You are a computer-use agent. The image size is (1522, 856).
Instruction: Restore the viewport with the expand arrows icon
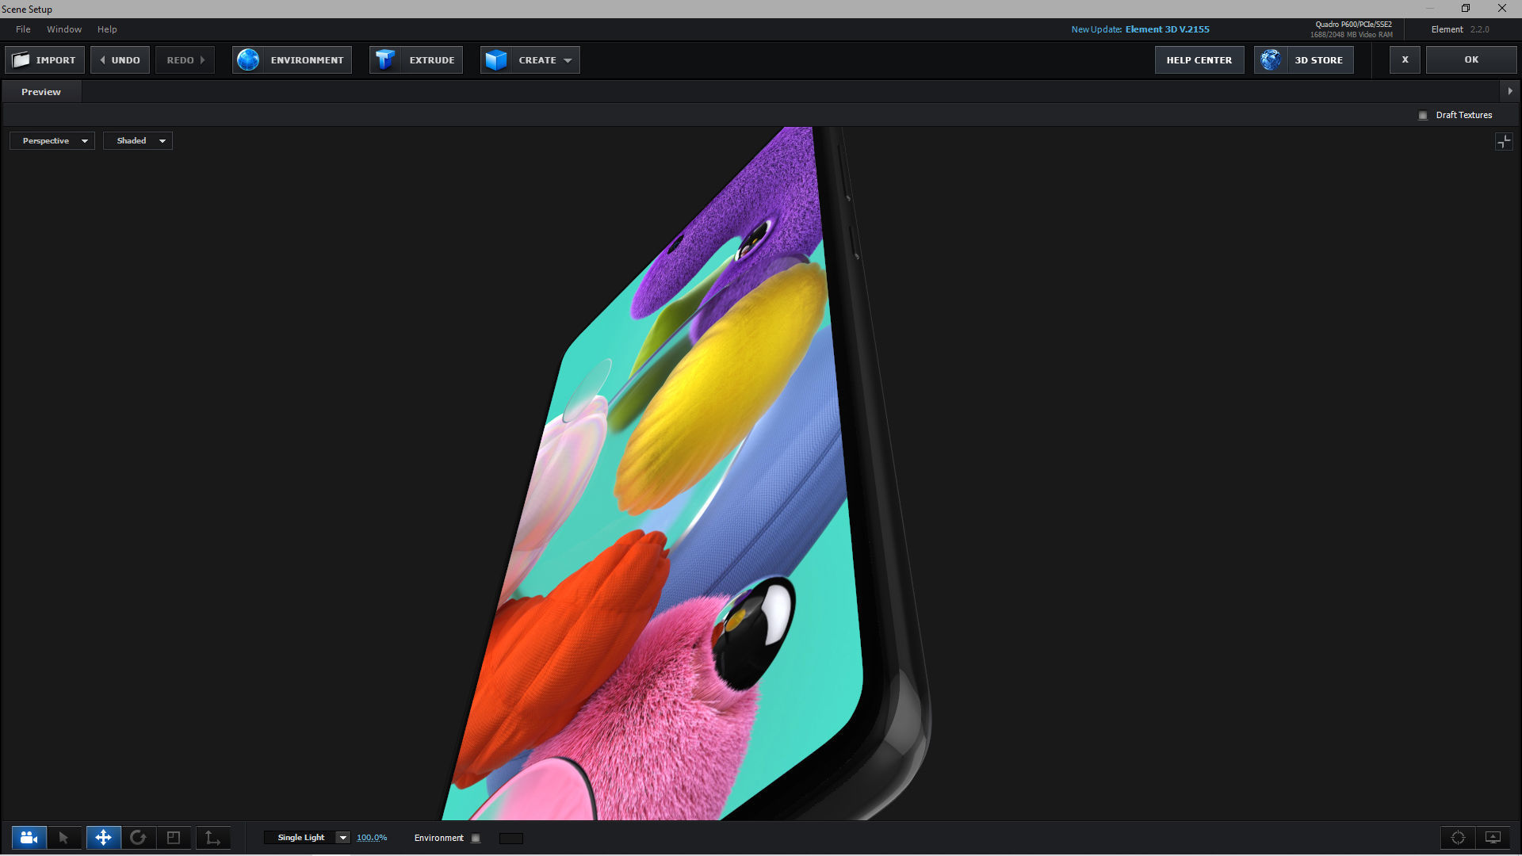click(1504, 142)
